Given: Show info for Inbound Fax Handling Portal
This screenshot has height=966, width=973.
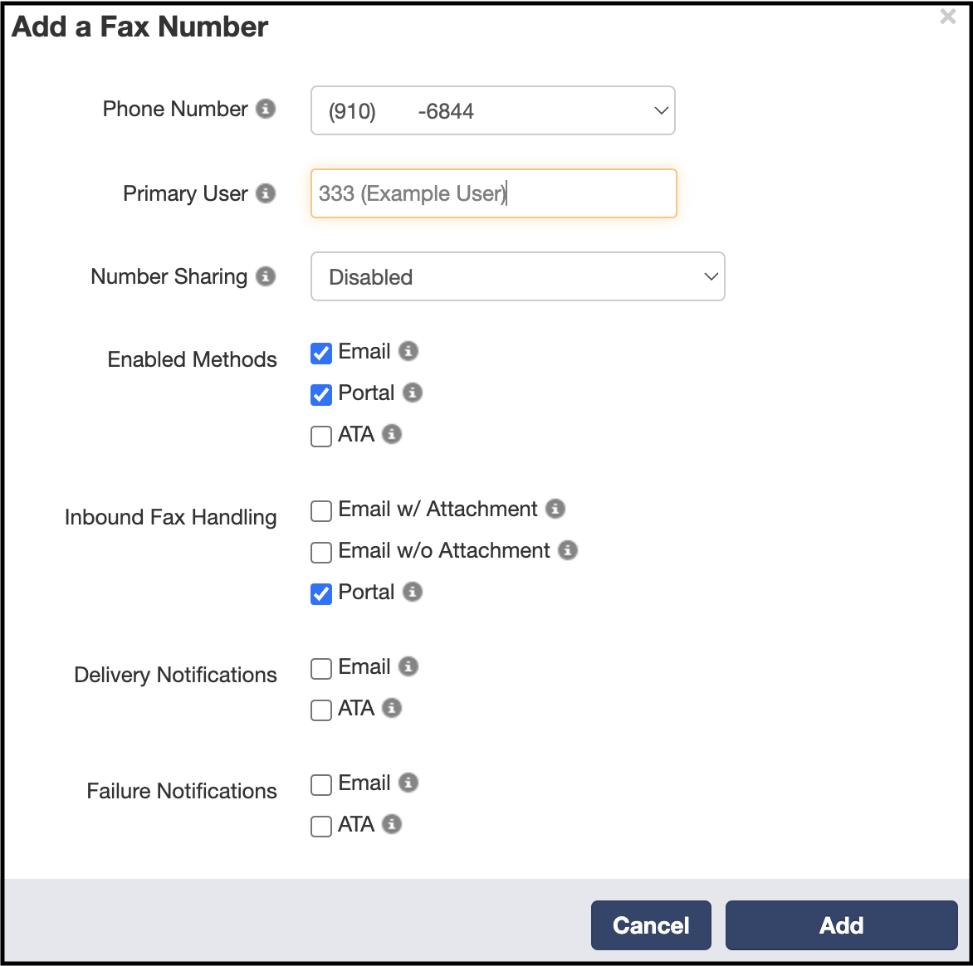Looking at the screenshot, I should tap(413, 592).
